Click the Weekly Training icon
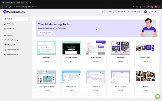This screenshot has width=162, height=101. point(5,40)
